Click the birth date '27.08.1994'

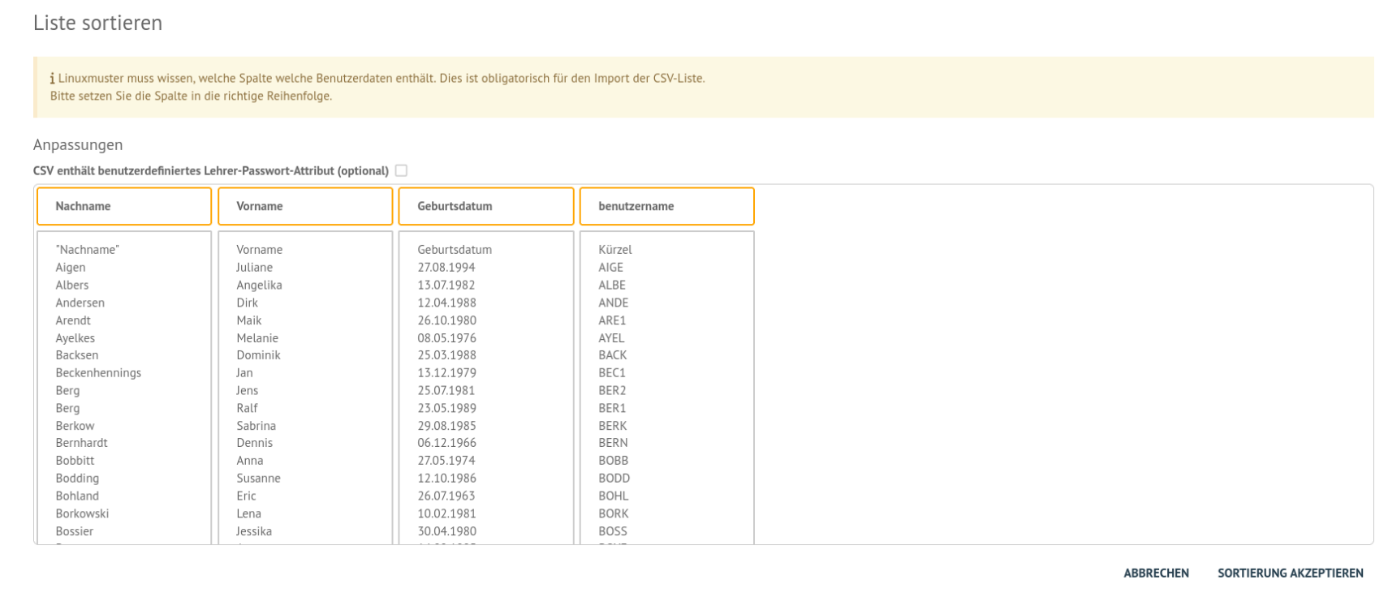(446, 268)
